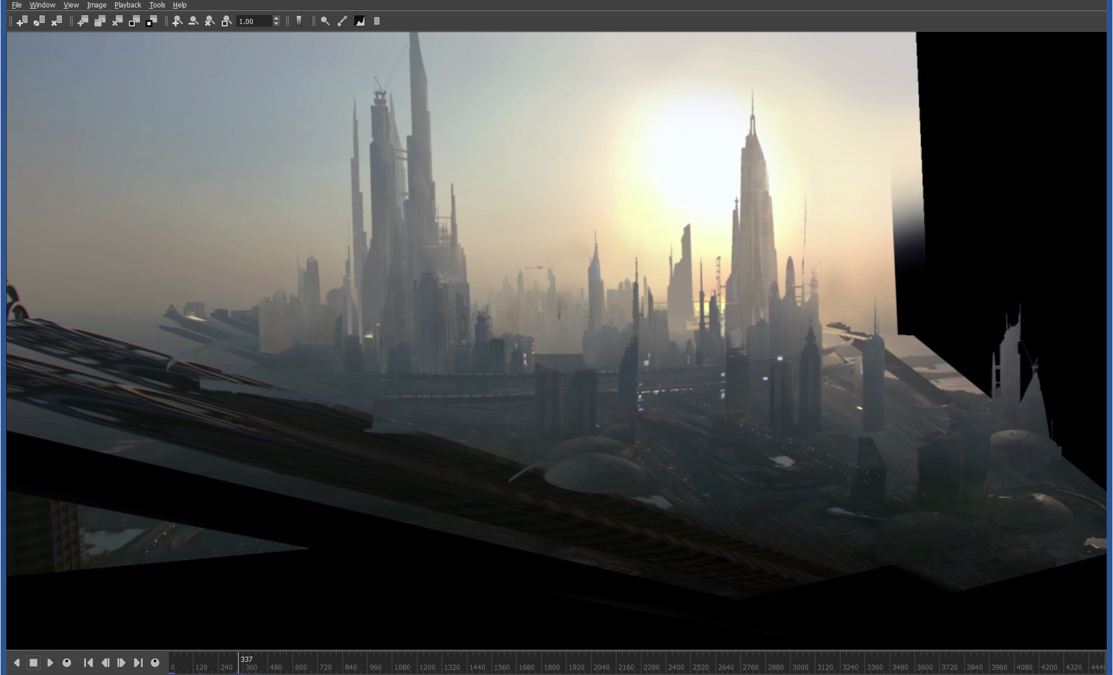Step forward one frame
The image size is (1113, 675).
tap(122, 662)
